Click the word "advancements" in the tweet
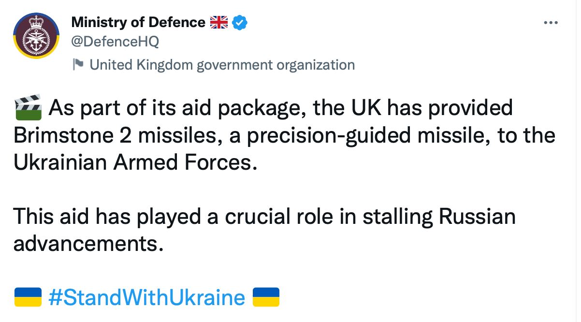 click(85, 244)
